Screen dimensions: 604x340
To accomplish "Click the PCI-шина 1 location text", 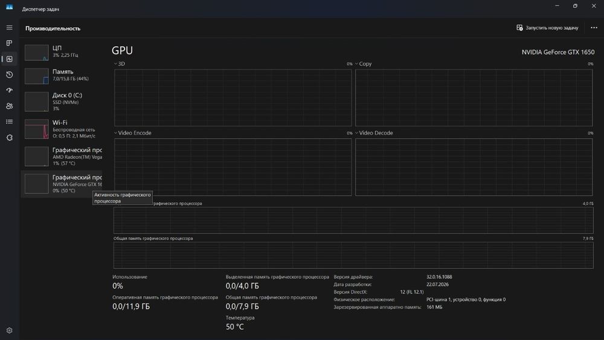I will 466,300.
